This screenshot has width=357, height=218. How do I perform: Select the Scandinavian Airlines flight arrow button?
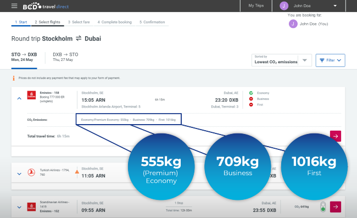pos(336,207)
